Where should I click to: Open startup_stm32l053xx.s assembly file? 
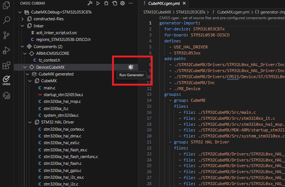pos(63,95)
